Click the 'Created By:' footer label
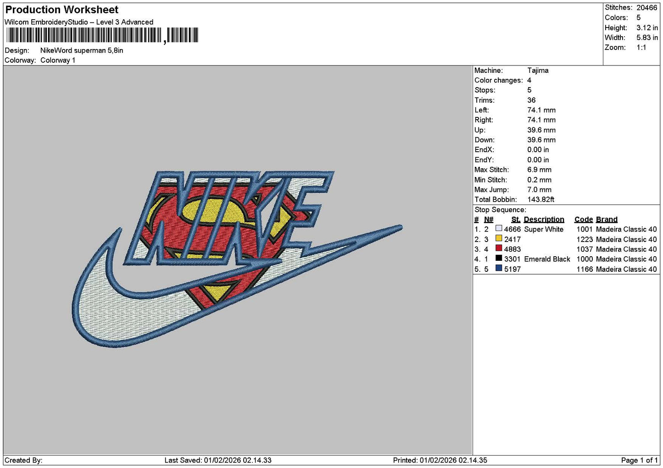This screenshot has height=468, width=663. [23, 460]
